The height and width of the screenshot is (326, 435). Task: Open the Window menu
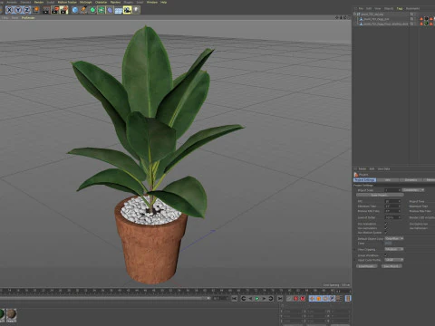coord(152,2)
